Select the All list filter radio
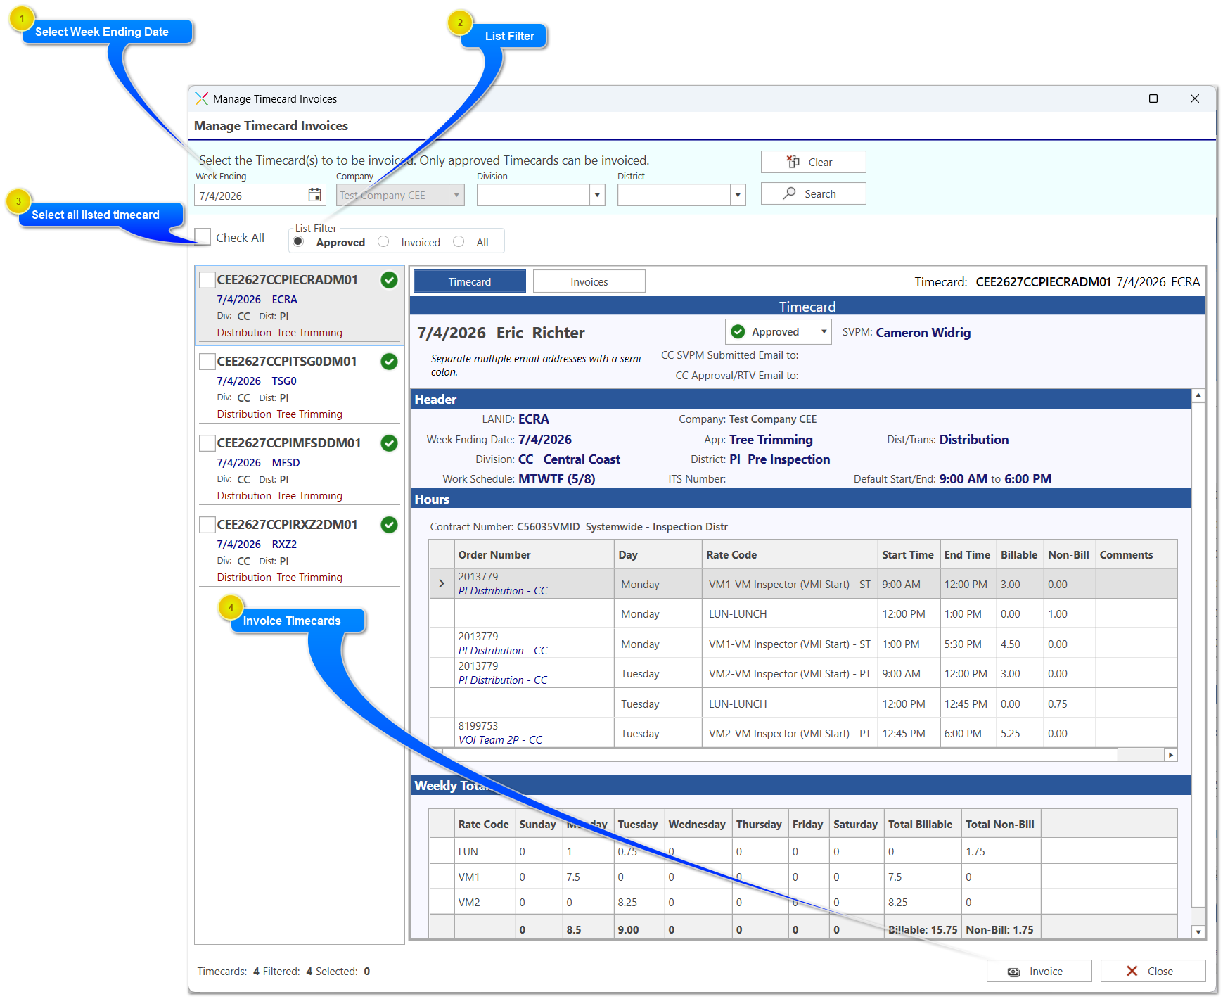 pyautogui.click(x=459, y=241)
